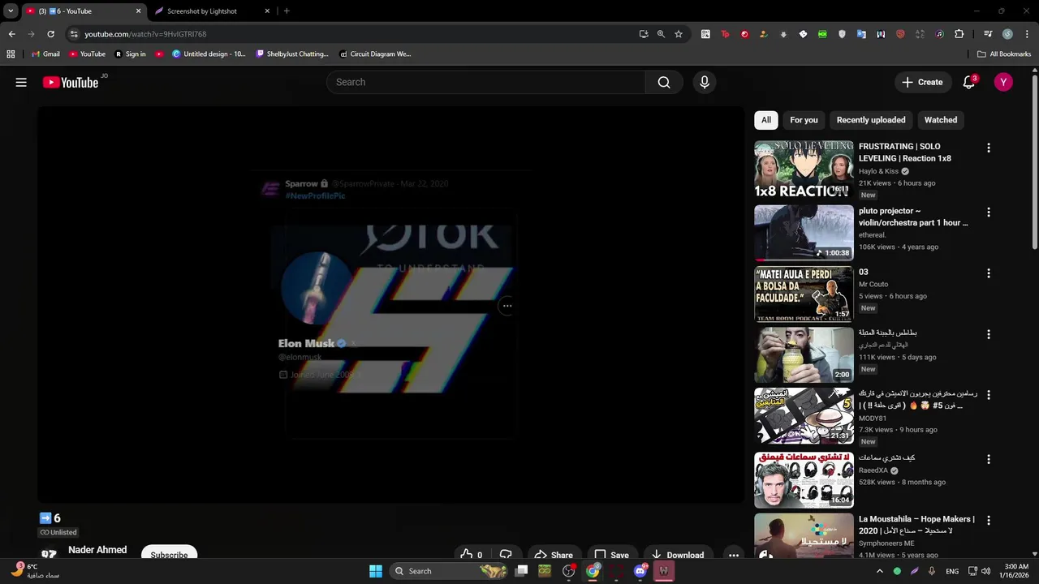Open Chrome three-dot menu

1025,34
